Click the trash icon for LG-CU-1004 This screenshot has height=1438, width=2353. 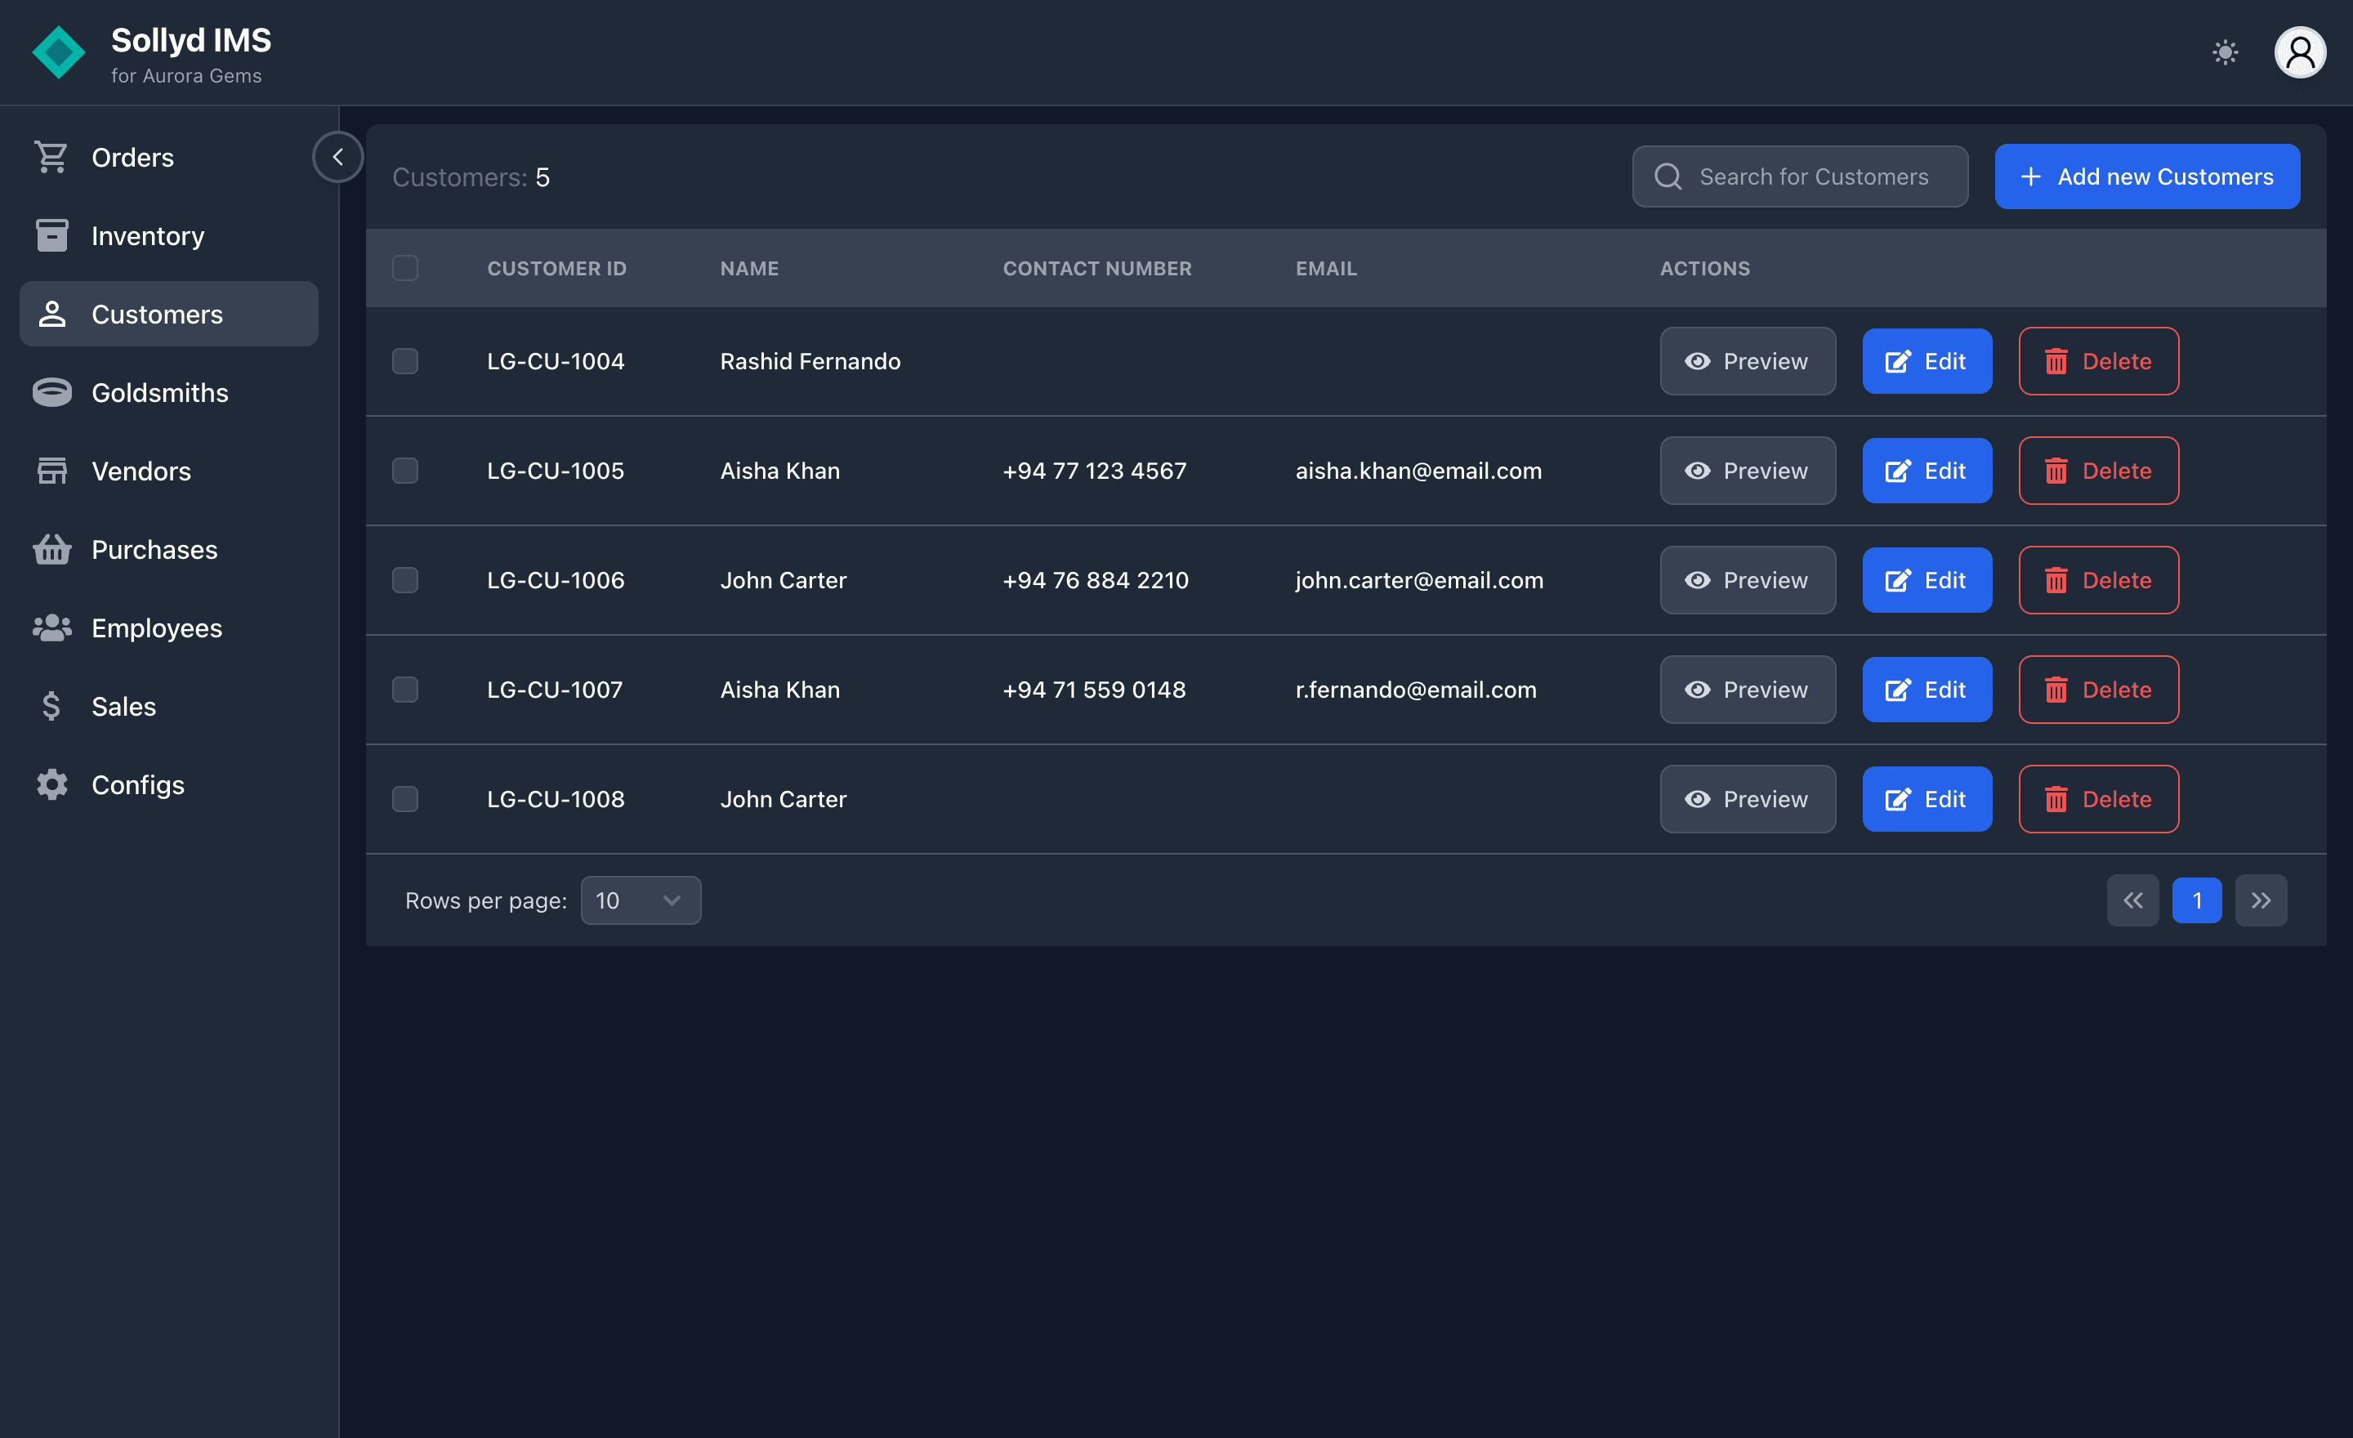click(x=2055, y=361)
